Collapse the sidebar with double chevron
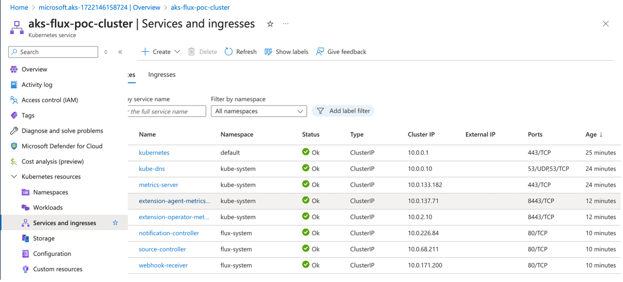This screenshot has width=623, height=282. [120, 52]
